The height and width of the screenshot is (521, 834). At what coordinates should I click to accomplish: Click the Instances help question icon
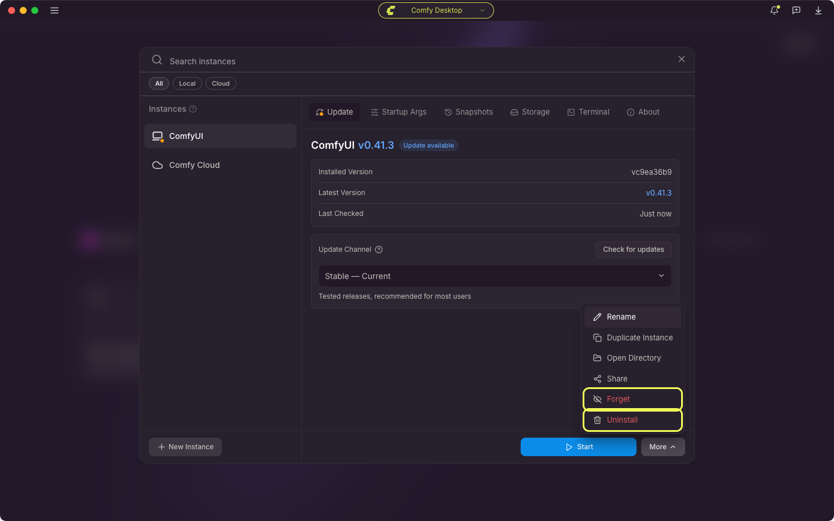(x=193, y=109)
